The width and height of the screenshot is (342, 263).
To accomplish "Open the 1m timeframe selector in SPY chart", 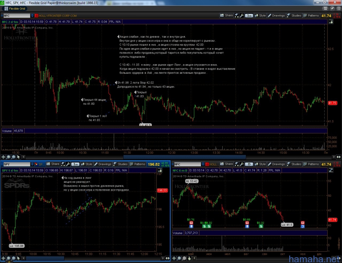I will click(75, 164).
